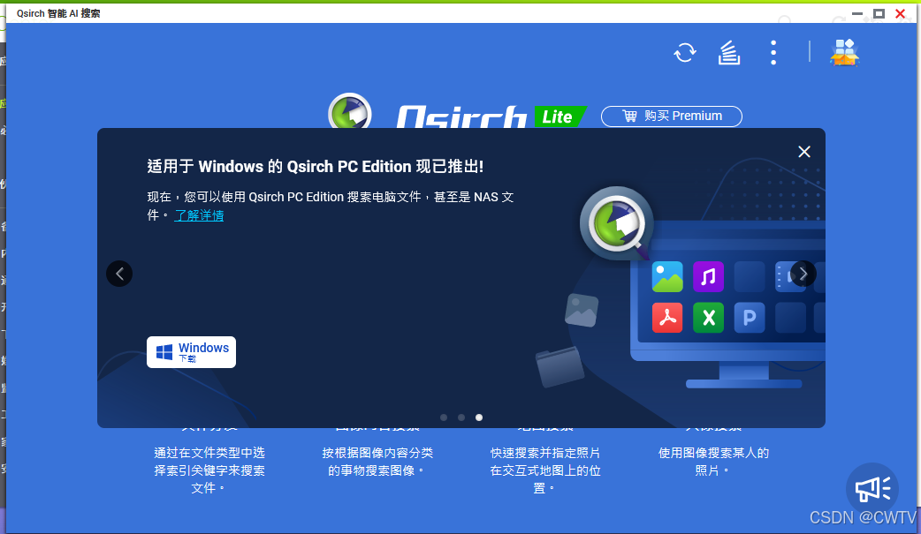Screen dimensions: 921x534
Task: Open the three-dot more options menu
Action: (773, 53)
